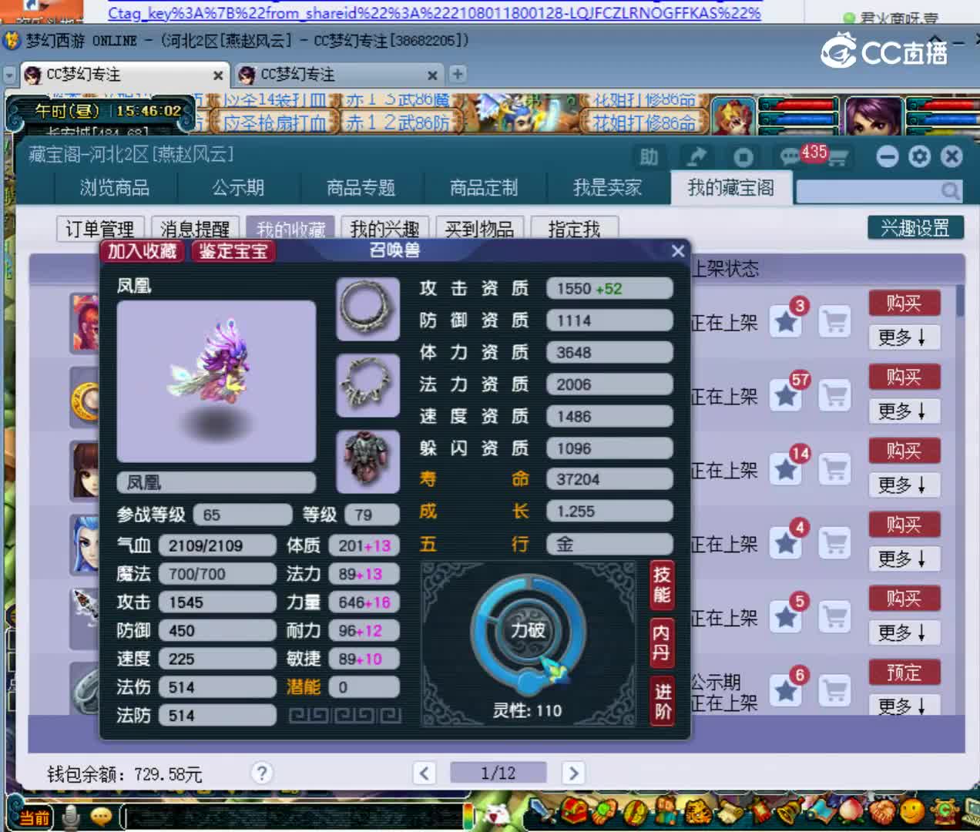Toggle the favorite star showing 57
Viewport: 980px width, 832px height.
[x=786, y=396]
